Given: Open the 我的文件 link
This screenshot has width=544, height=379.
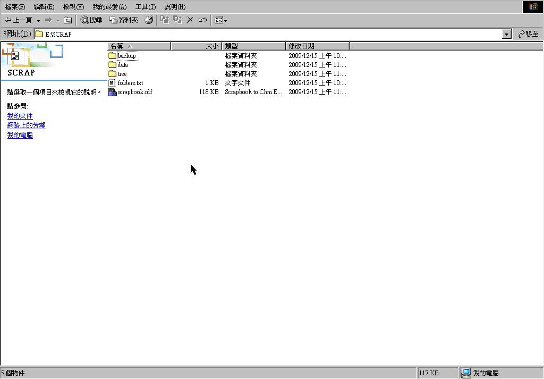Looking at the screenshot, I should click(x=20, y=115).
